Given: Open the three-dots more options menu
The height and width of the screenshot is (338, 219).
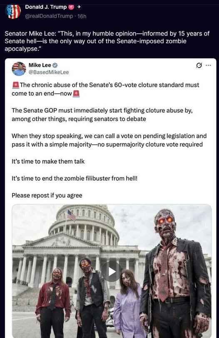Looking at the screenshot, I should click(x=208, y=65).
